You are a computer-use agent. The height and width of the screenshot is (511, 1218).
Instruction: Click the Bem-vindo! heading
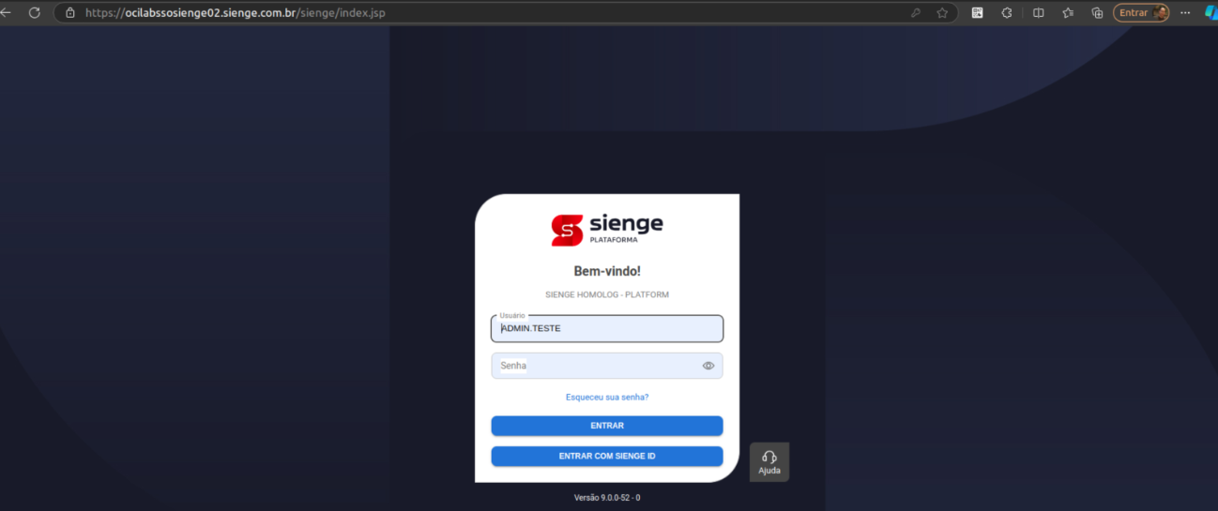click(607, 271)
